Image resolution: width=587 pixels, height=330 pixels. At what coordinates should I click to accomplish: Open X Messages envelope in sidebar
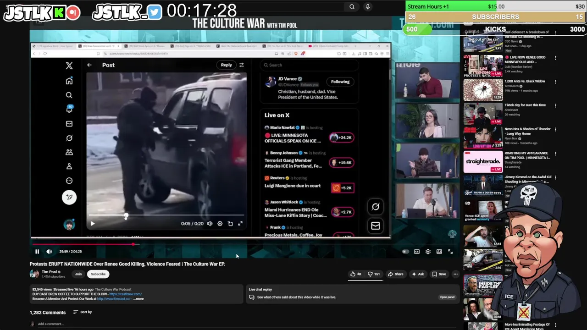point(69,124)
